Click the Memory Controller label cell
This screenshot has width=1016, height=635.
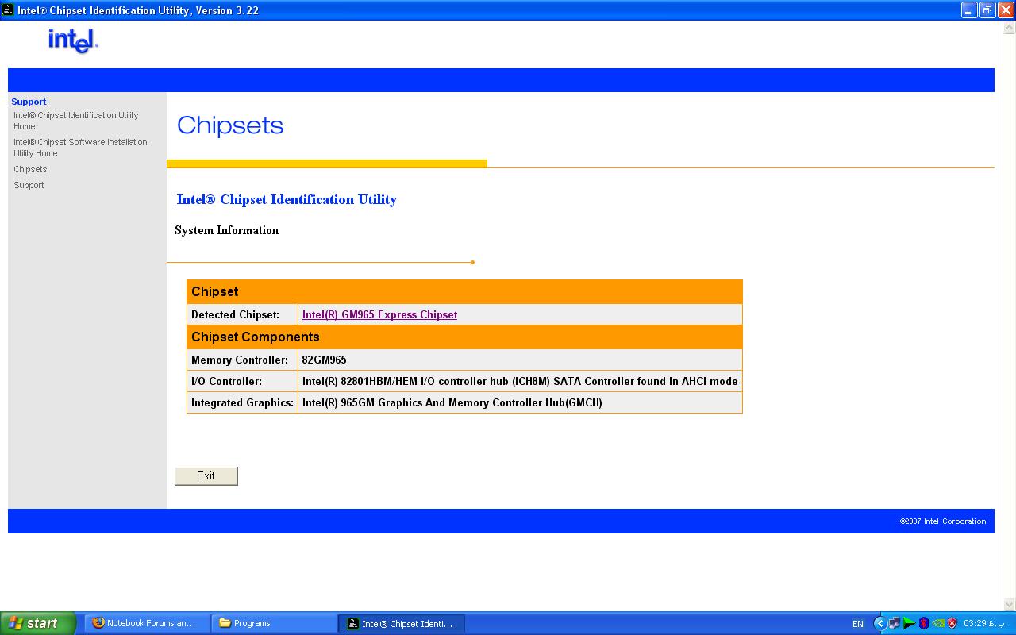(242, 360)
